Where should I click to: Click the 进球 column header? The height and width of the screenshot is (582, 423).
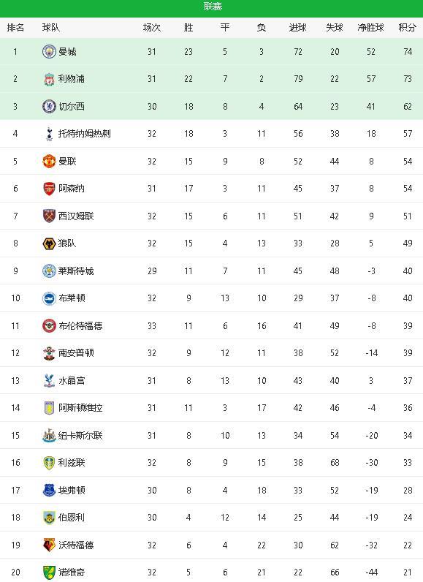(297, 28)
